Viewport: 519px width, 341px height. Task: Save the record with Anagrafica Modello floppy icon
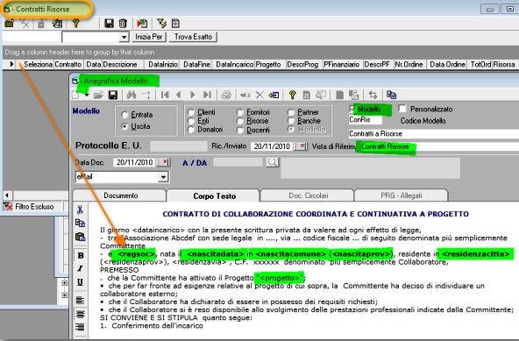[113, 96]
